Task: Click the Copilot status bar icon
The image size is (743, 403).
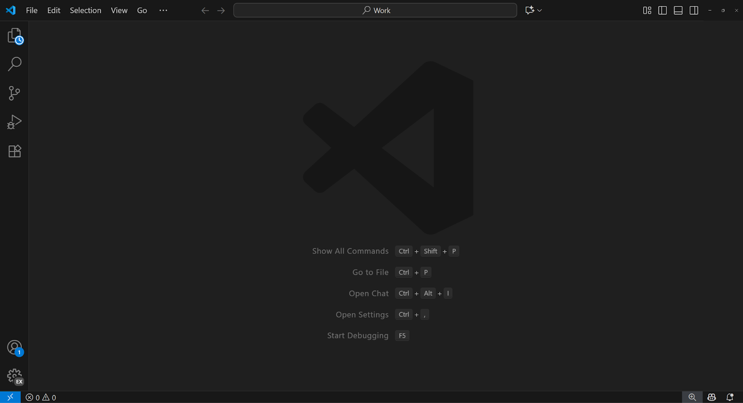Action: pos(711,397)
